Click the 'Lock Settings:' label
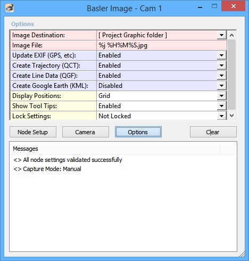Screen dimensions: 249x261 pyautogui.click(x=31, y=116)
